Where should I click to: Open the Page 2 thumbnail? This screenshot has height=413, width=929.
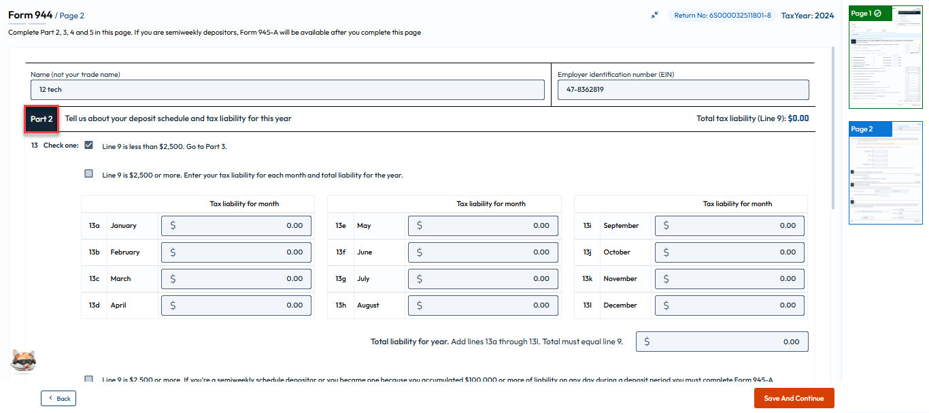pos(886,173)
